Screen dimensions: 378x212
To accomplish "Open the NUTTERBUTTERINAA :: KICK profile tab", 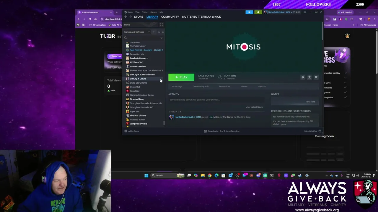I will click(x=201, y=17).
